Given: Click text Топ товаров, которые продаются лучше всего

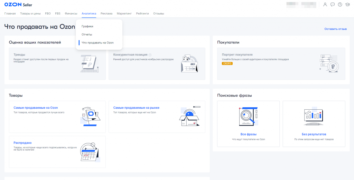Looking at the screenshot, I should 39,112.
